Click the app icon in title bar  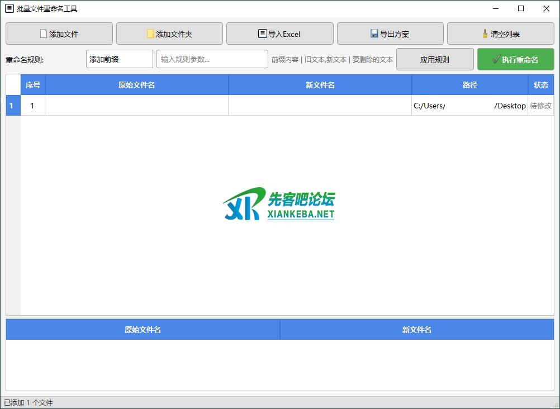pyautogui.click(x=9, y=8)
